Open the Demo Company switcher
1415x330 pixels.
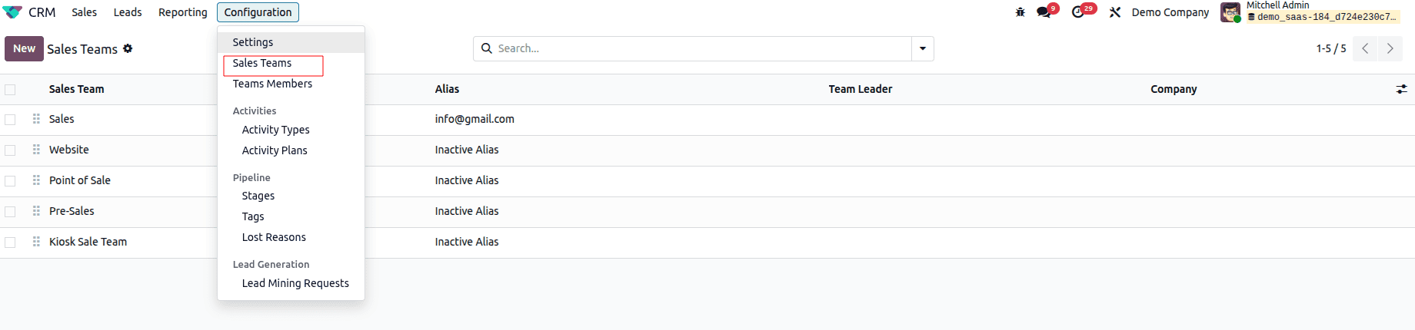(x=1170, y=12)
